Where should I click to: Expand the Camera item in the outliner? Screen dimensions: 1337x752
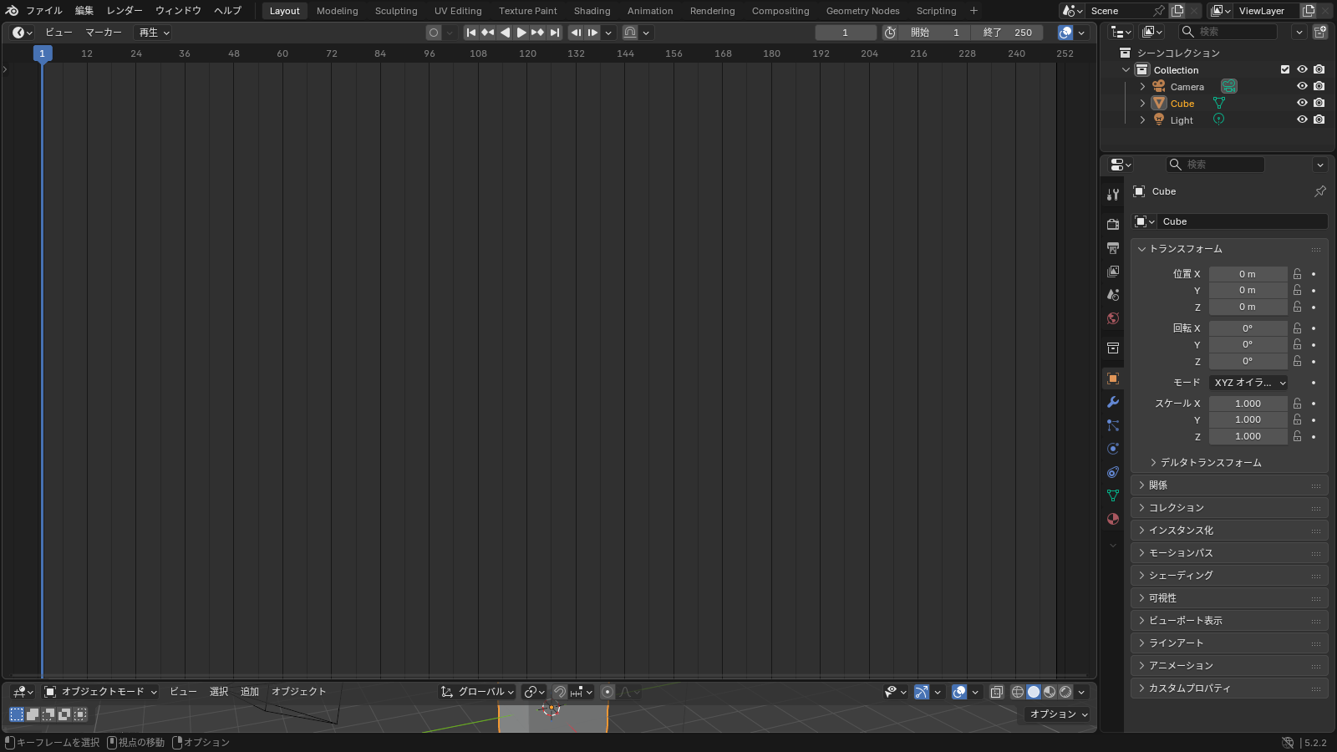point(1142,87)
